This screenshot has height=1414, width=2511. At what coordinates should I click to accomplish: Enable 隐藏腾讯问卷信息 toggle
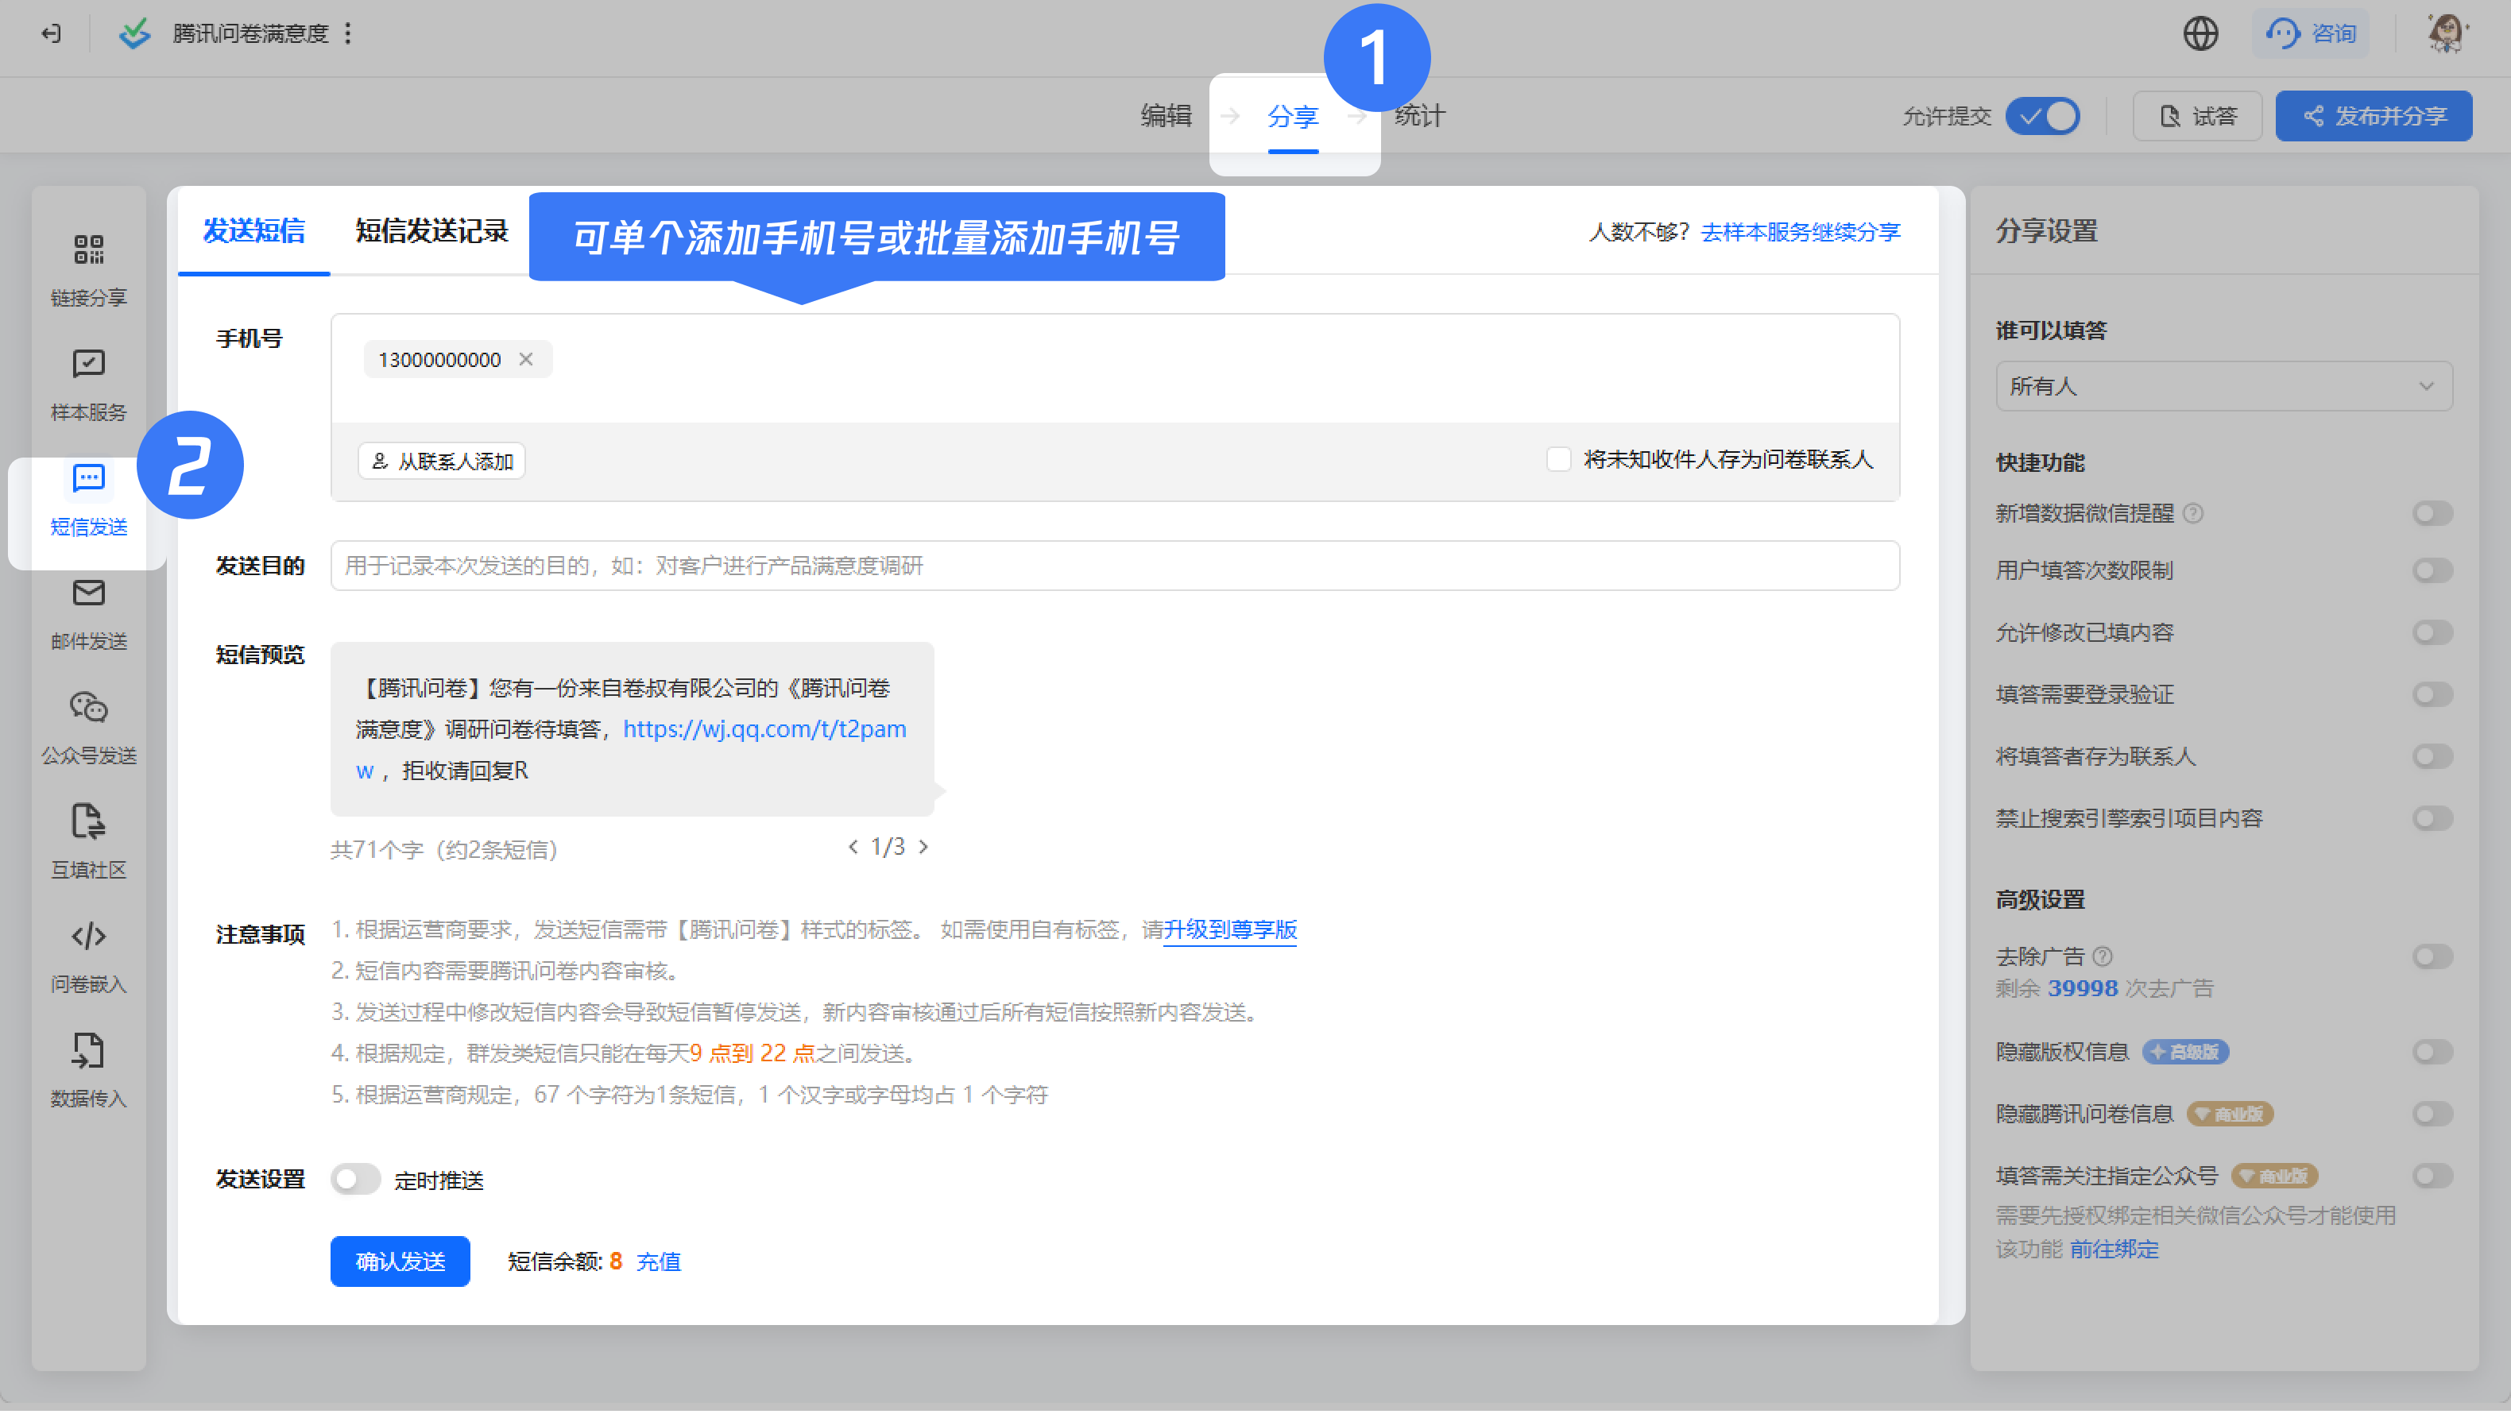(2432, 1115)
